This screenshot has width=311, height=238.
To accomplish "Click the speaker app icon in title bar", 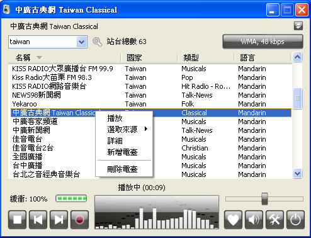I will (7, 9).
